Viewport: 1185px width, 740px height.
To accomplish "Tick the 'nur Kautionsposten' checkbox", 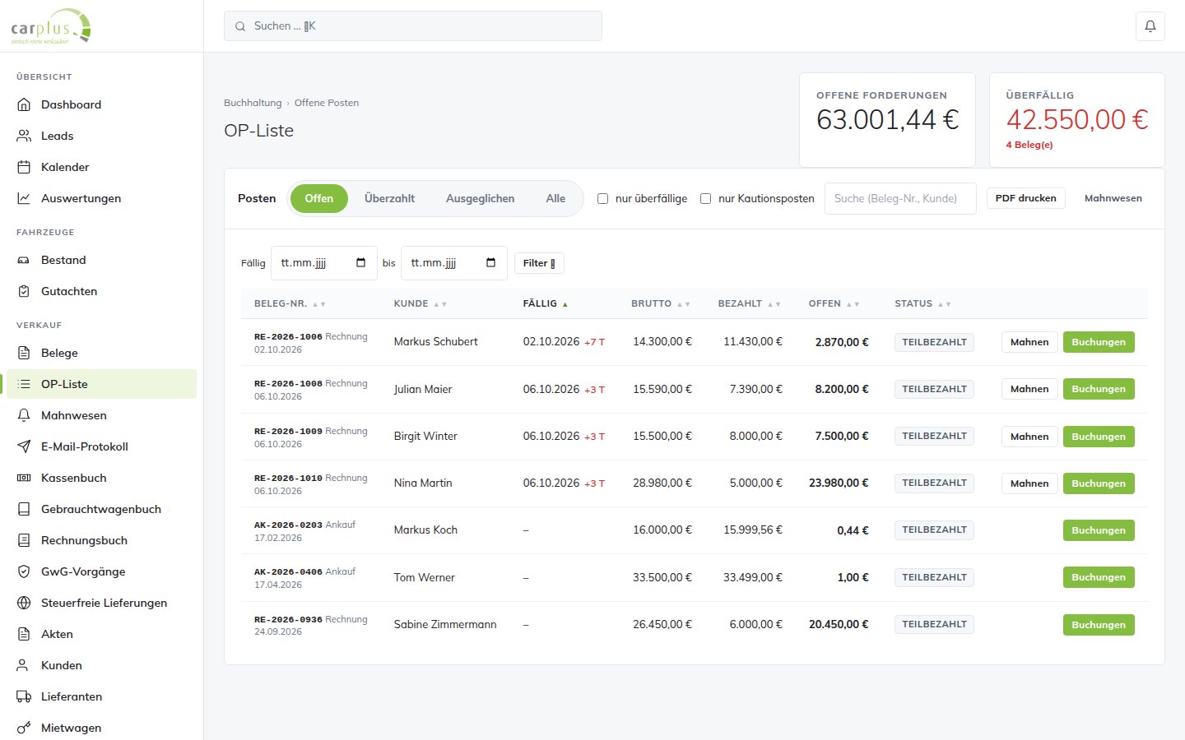I will [705, 198].
